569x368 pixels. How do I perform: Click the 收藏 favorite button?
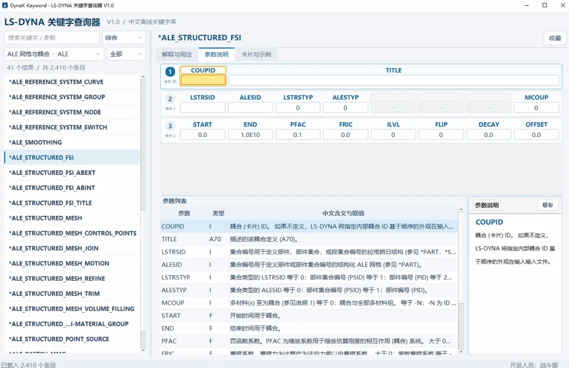tap(555, 38)
